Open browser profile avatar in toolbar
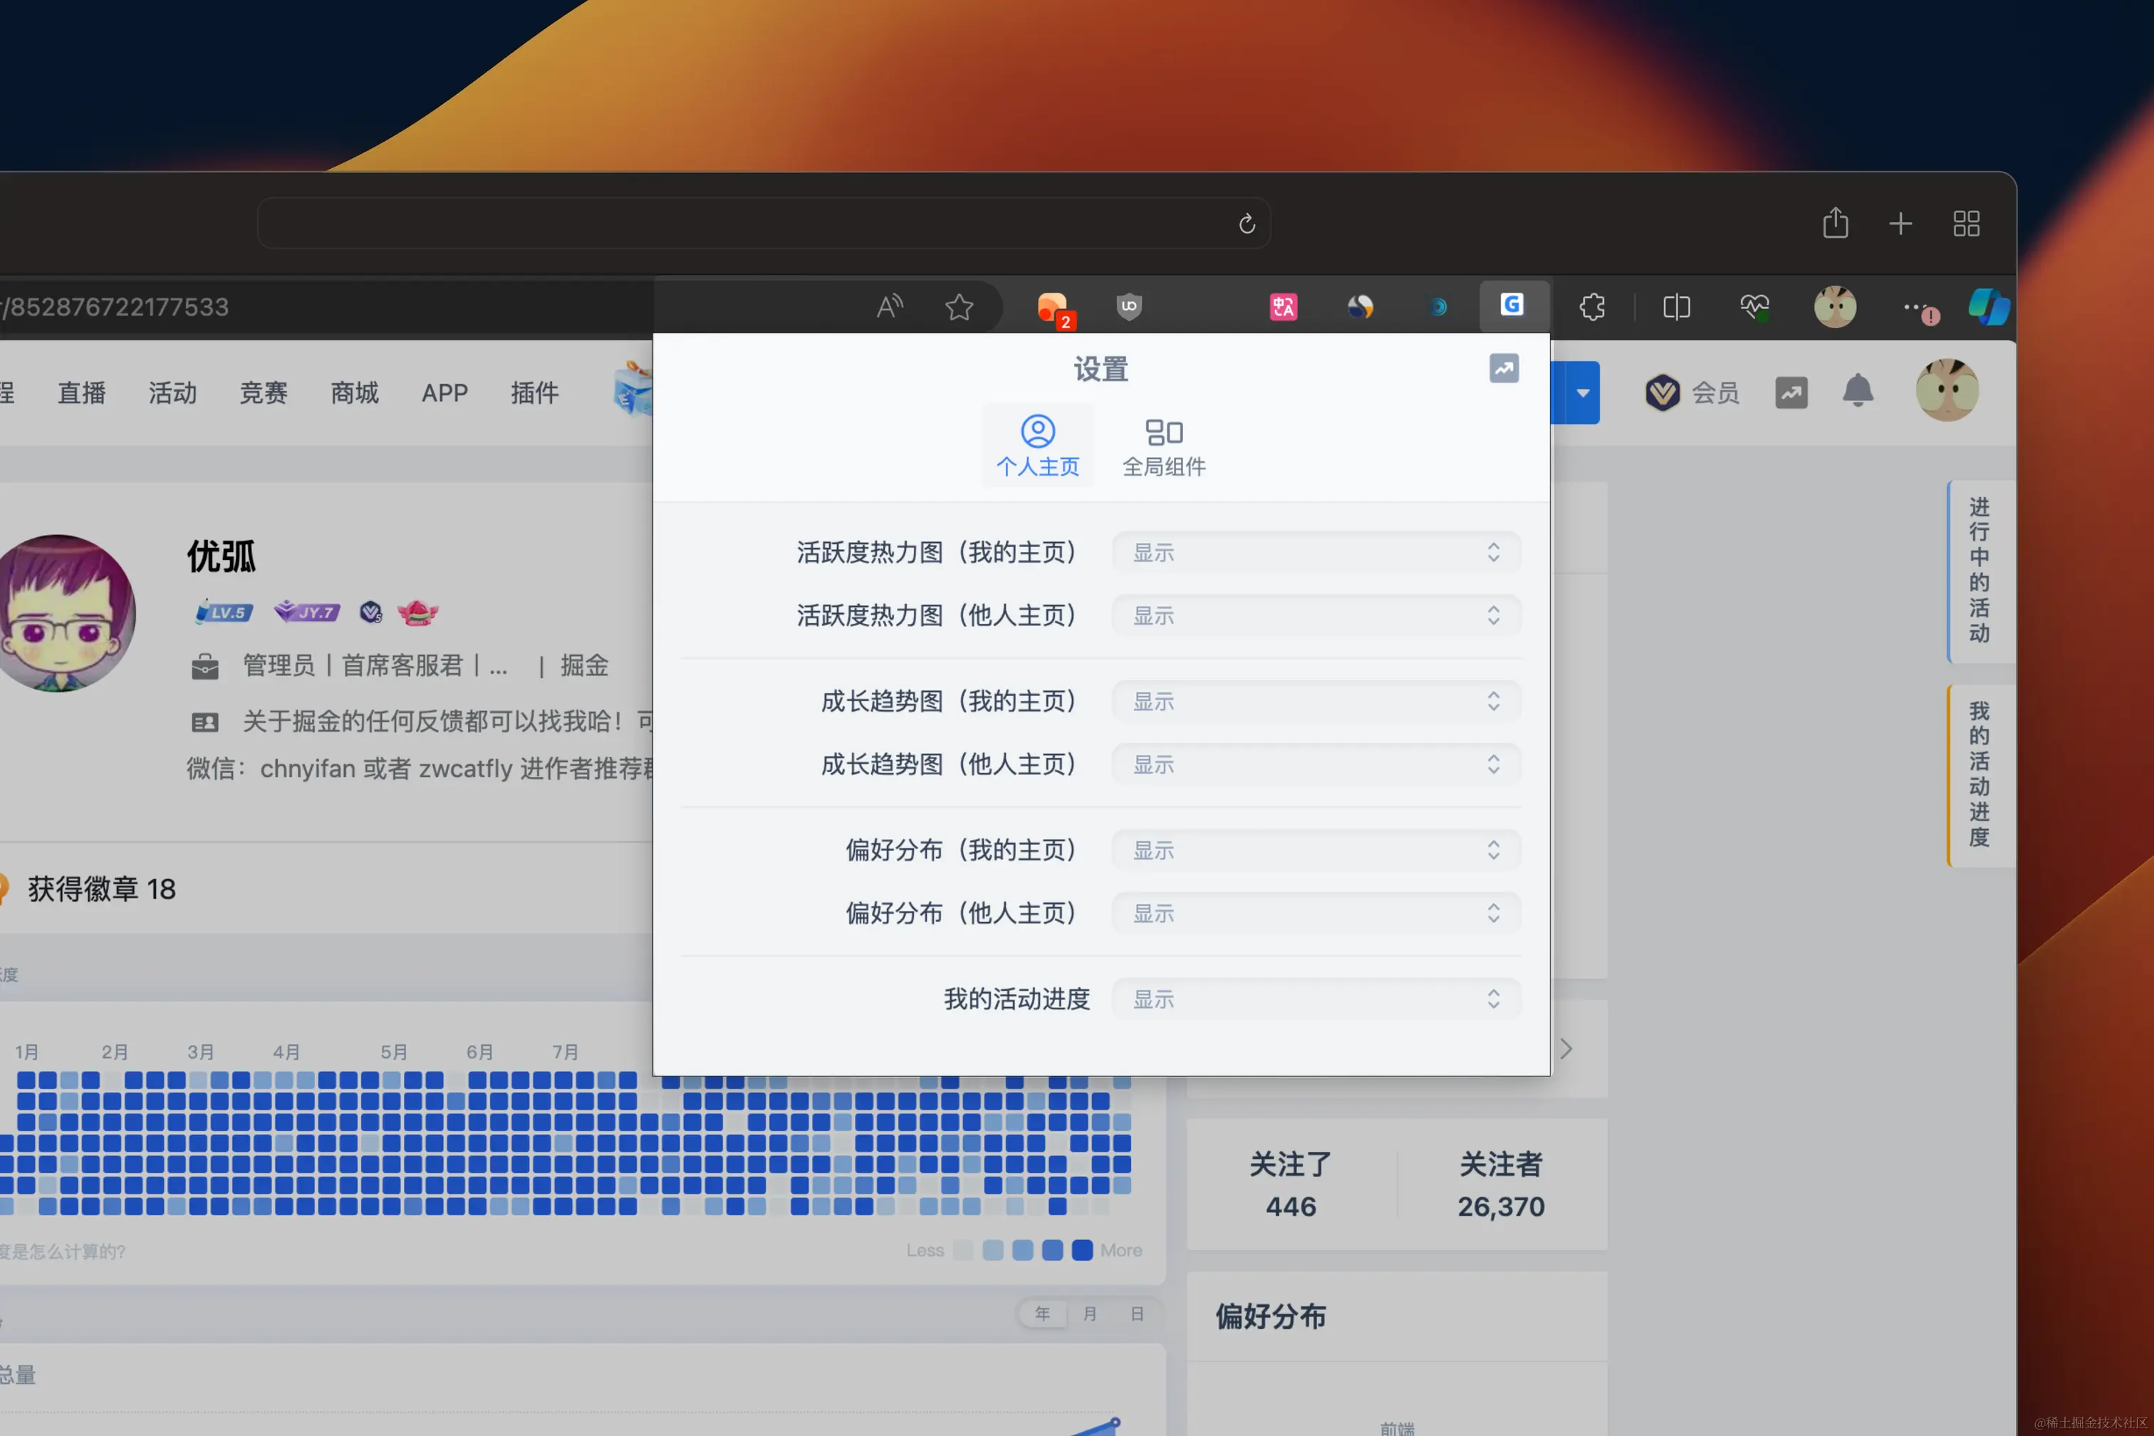 tap(1836, 307)
